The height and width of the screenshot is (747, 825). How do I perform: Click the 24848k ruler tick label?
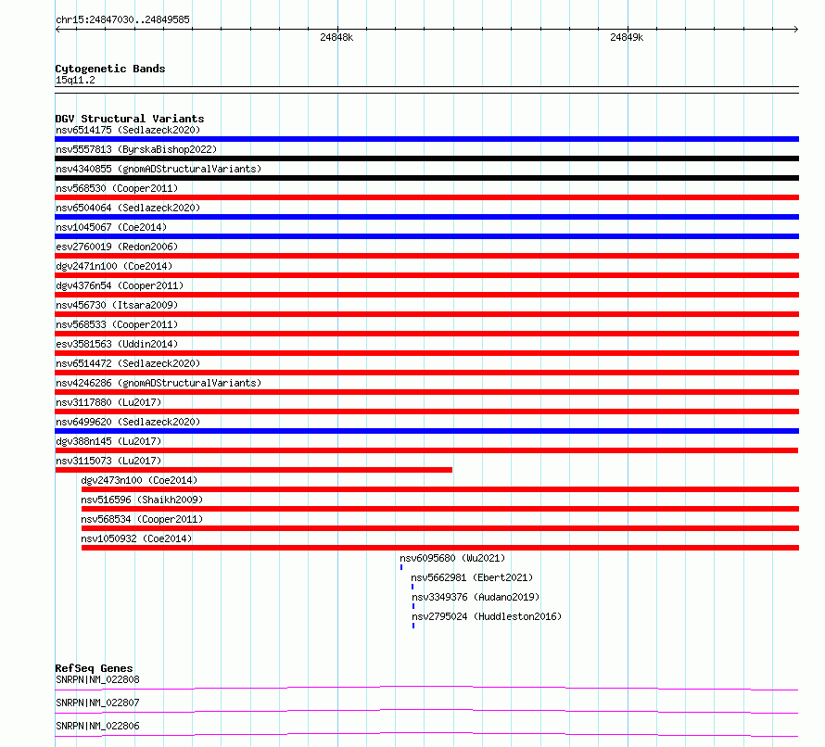click(336, 37)
